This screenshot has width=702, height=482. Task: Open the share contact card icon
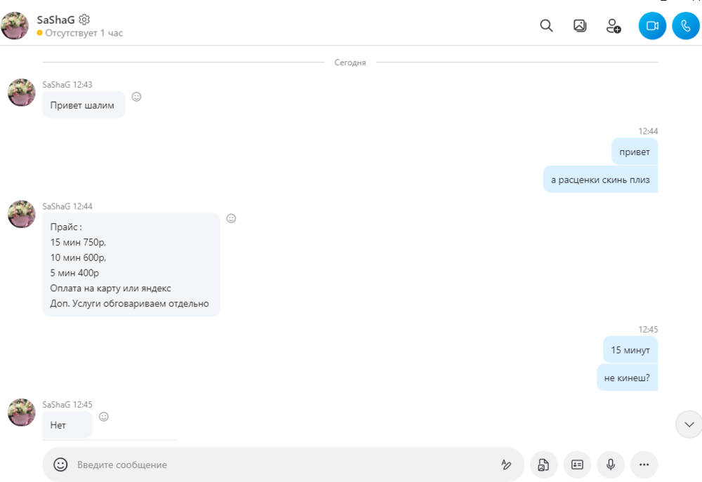(x=577, y=464)
